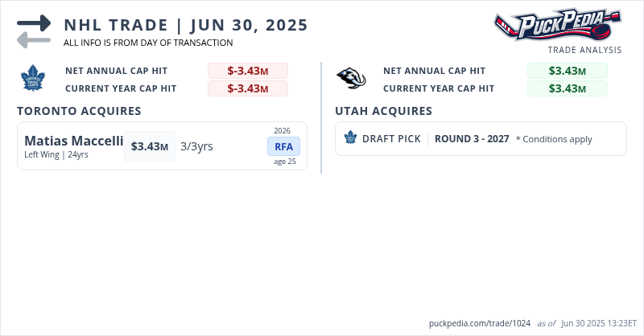The image size is (644, 336).
Task: Click the Utah Acquires heading
Action: [383, 111]
